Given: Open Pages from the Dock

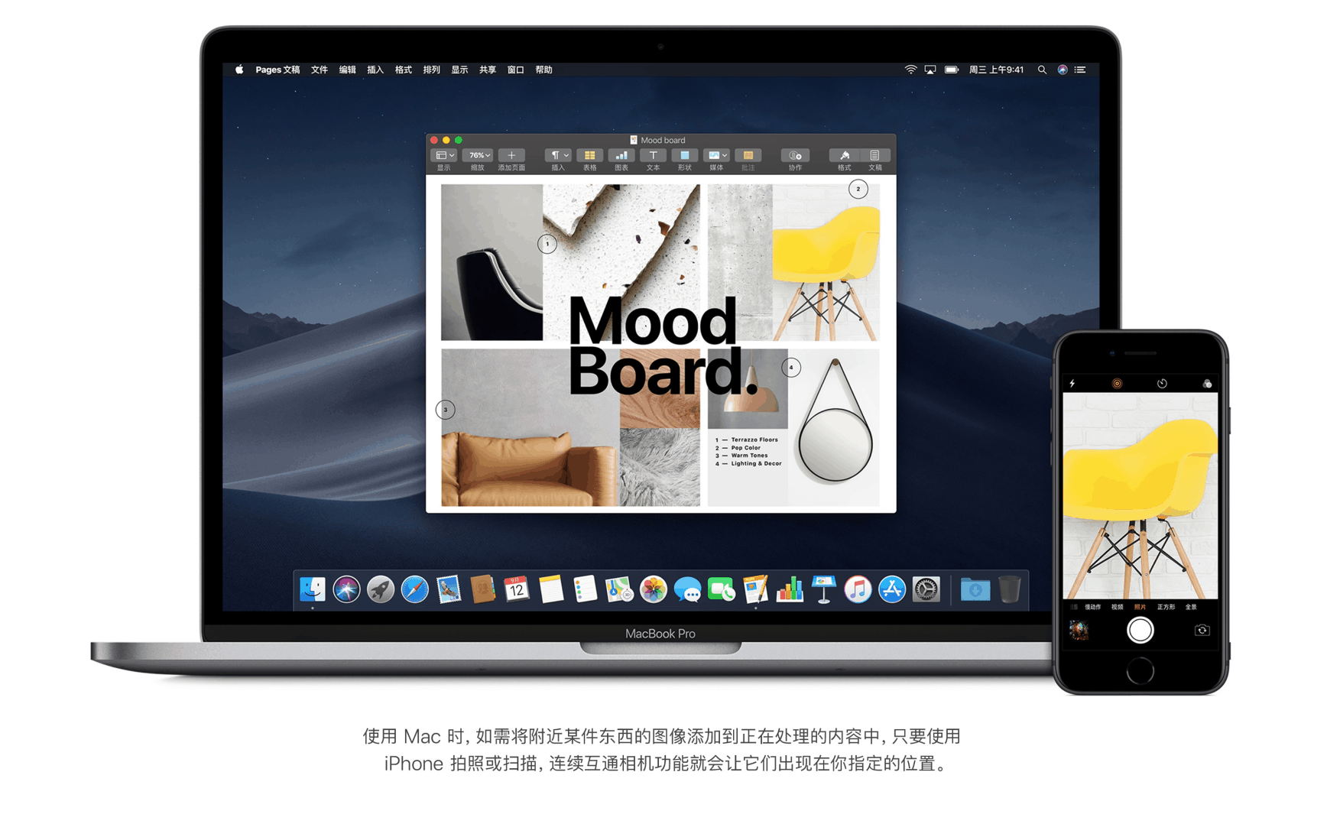Looking at the screenshot, I should click(x=755, y=589).
